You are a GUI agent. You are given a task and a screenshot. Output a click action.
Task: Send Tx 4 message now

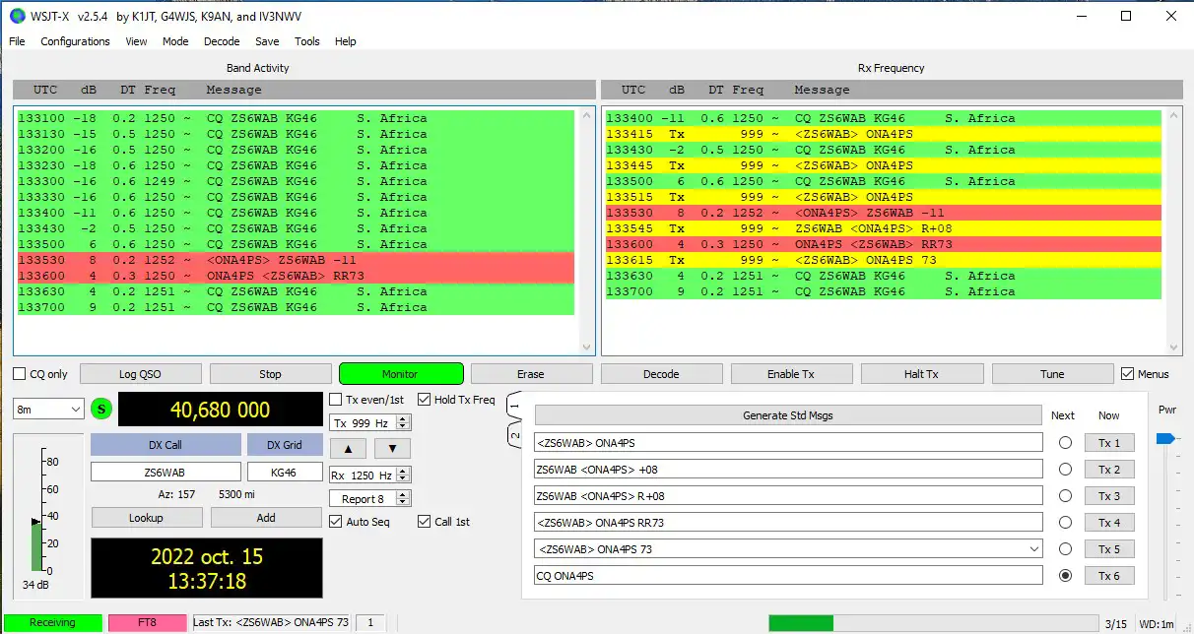tap(1109, 523)
